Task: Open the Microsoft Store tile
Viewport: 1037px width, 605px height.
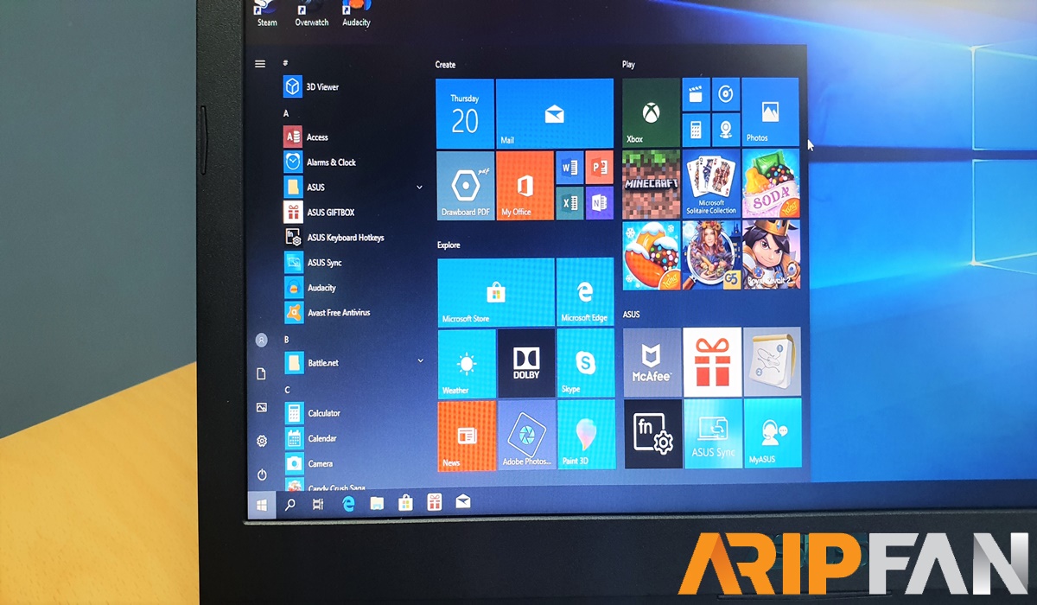Action: coord(495,292)
